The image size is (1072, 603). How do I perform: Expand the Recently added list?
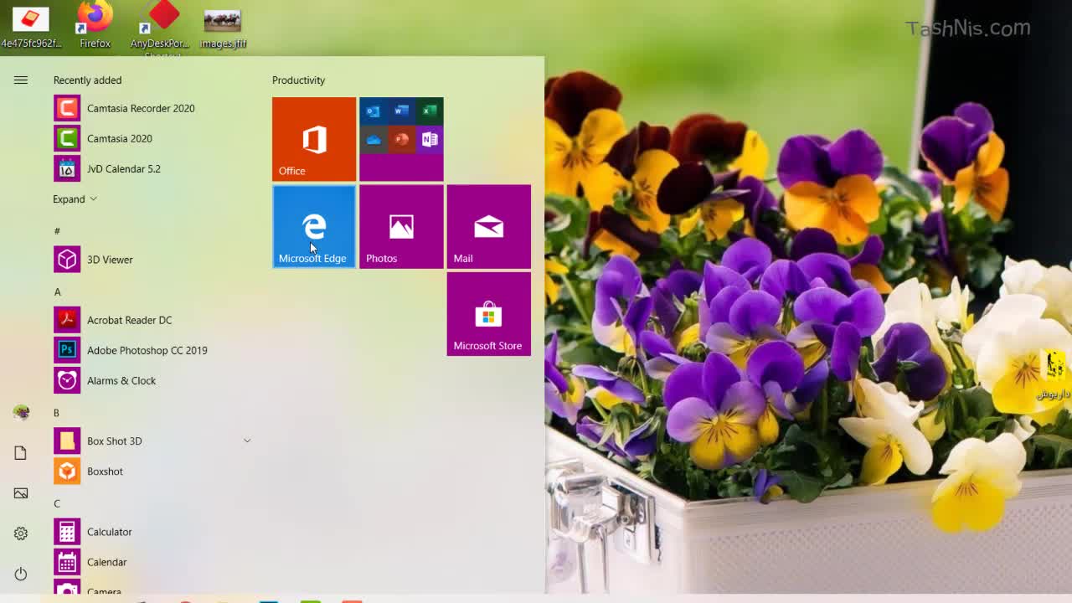pos(75,199)
